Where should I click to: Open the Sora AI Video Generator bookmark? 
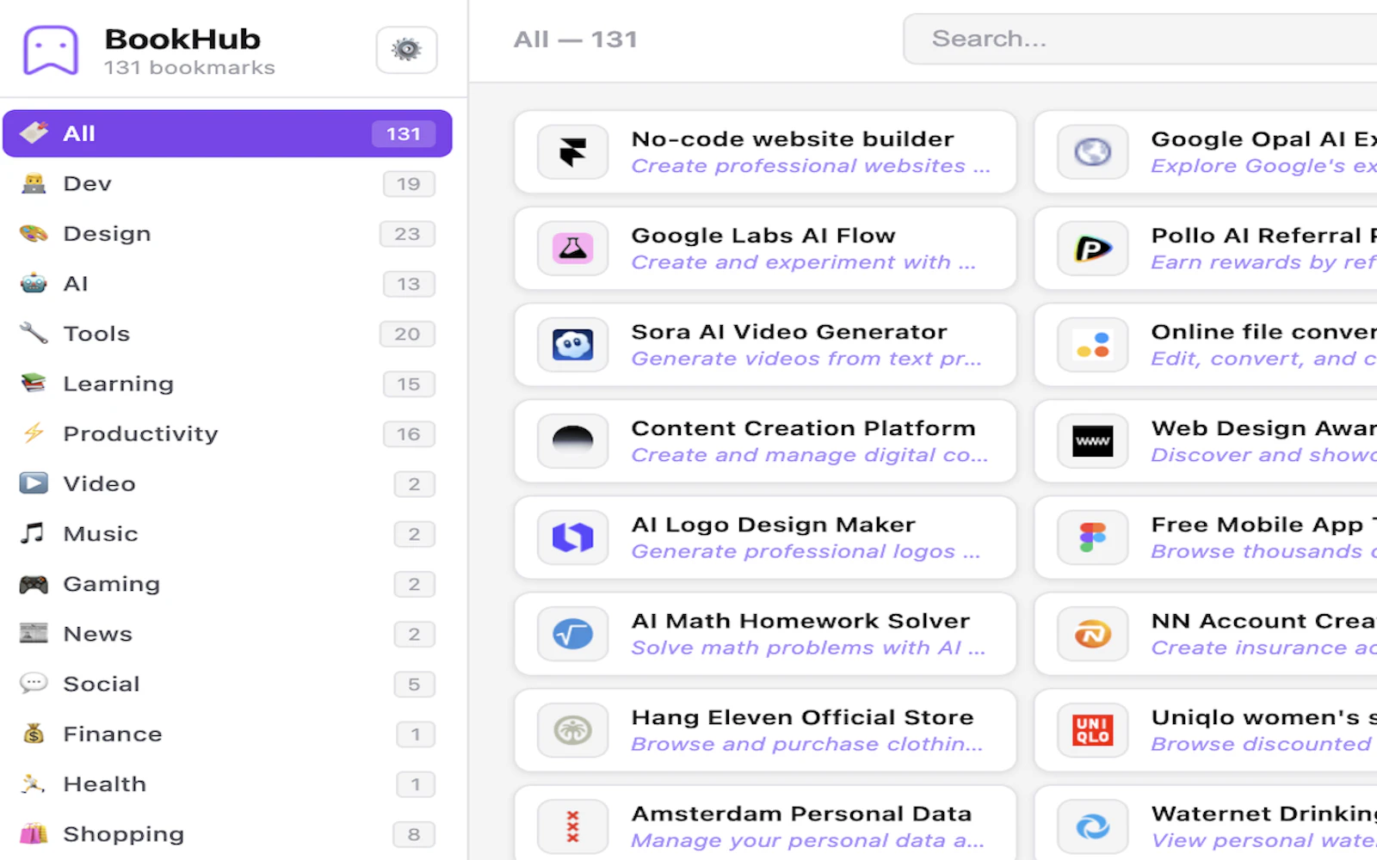(x=765, y=345)
